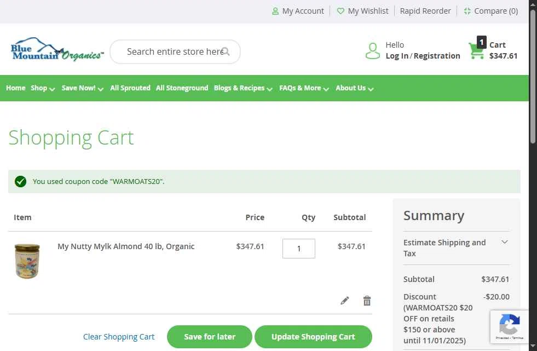Click the almond mylk jar thumbnail
The height and width of the screenshot is (351, 537).
coord(27,261)
